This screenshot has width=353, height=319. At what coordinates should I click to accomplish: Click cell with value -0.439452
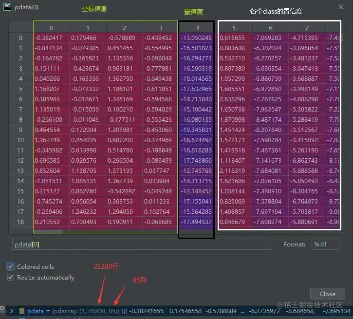tap(160, 38)
